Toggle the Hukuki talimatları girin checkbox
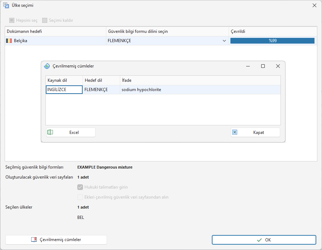The width and height of the screenshot is (322, 250). coord(80,187)
